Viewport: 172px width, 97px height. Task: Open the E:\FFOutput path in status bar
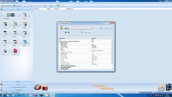[5, 92]
